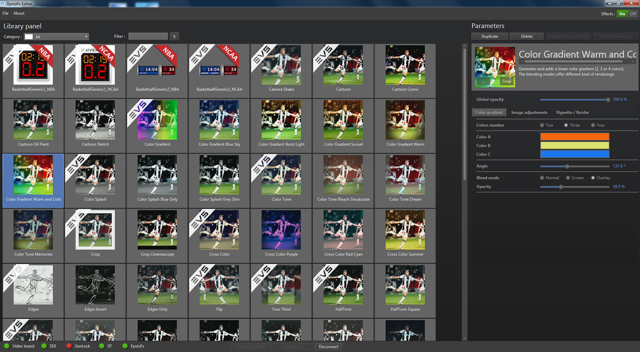Pick the BasketballGeneric2_NBA effect

tap(157, 71)
